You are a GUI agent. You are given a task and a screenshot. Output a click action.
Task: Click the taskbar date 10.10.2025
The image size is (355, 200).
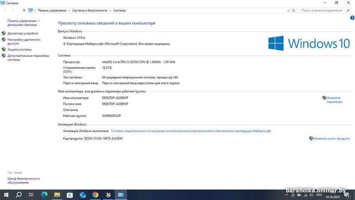tap(332, 197)
